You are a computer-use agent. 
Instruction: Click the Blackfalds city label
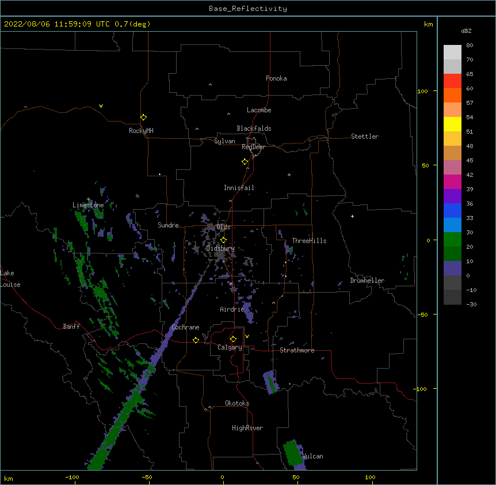click(x=254, y=128)
